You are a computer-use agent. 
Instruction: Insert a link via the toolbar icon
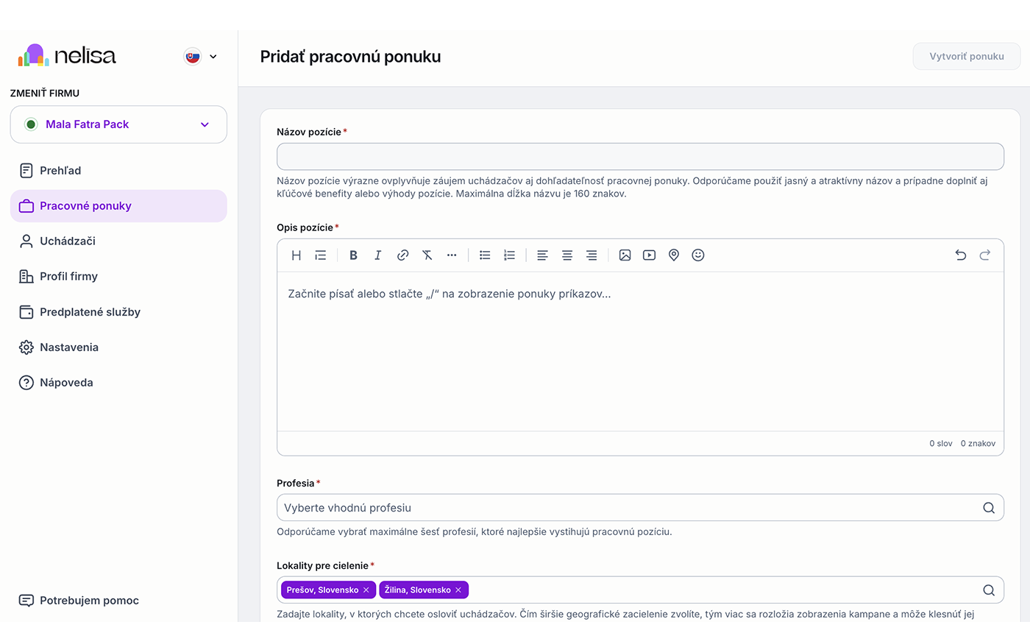click(402, 255)
